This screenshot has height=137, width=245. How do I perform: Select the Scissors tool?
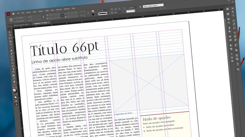click(x=13, y=63)
